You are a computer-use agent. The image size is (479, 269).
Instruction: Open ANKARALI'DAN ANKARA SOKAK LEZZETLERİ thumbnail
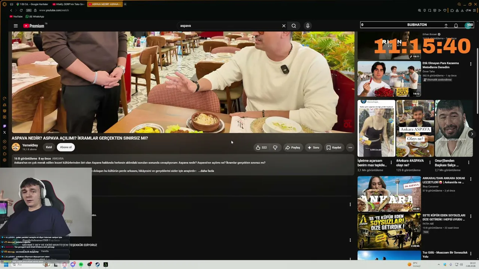coord(389,194)
